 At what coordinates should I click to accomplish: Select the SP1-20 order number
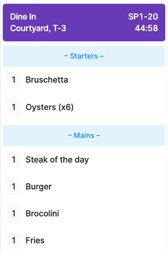(x=143, y=17)
